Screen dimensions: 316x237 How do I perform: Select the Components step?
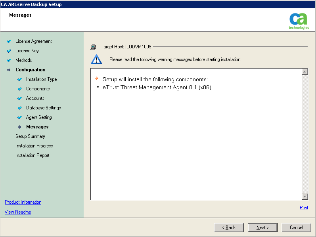[38, 89]
